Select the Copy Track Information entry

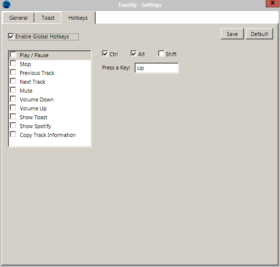click(x=50, y=135)
